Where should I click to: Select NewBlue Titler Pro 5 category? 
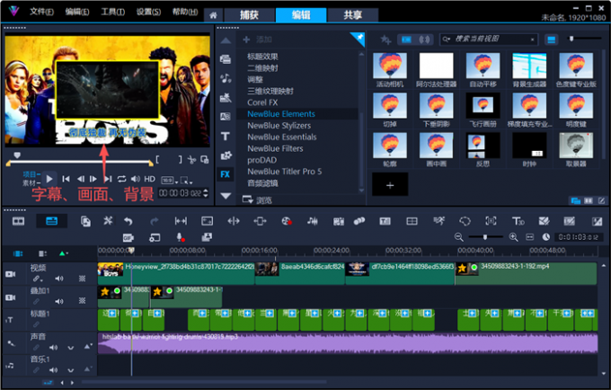(285, 172)
